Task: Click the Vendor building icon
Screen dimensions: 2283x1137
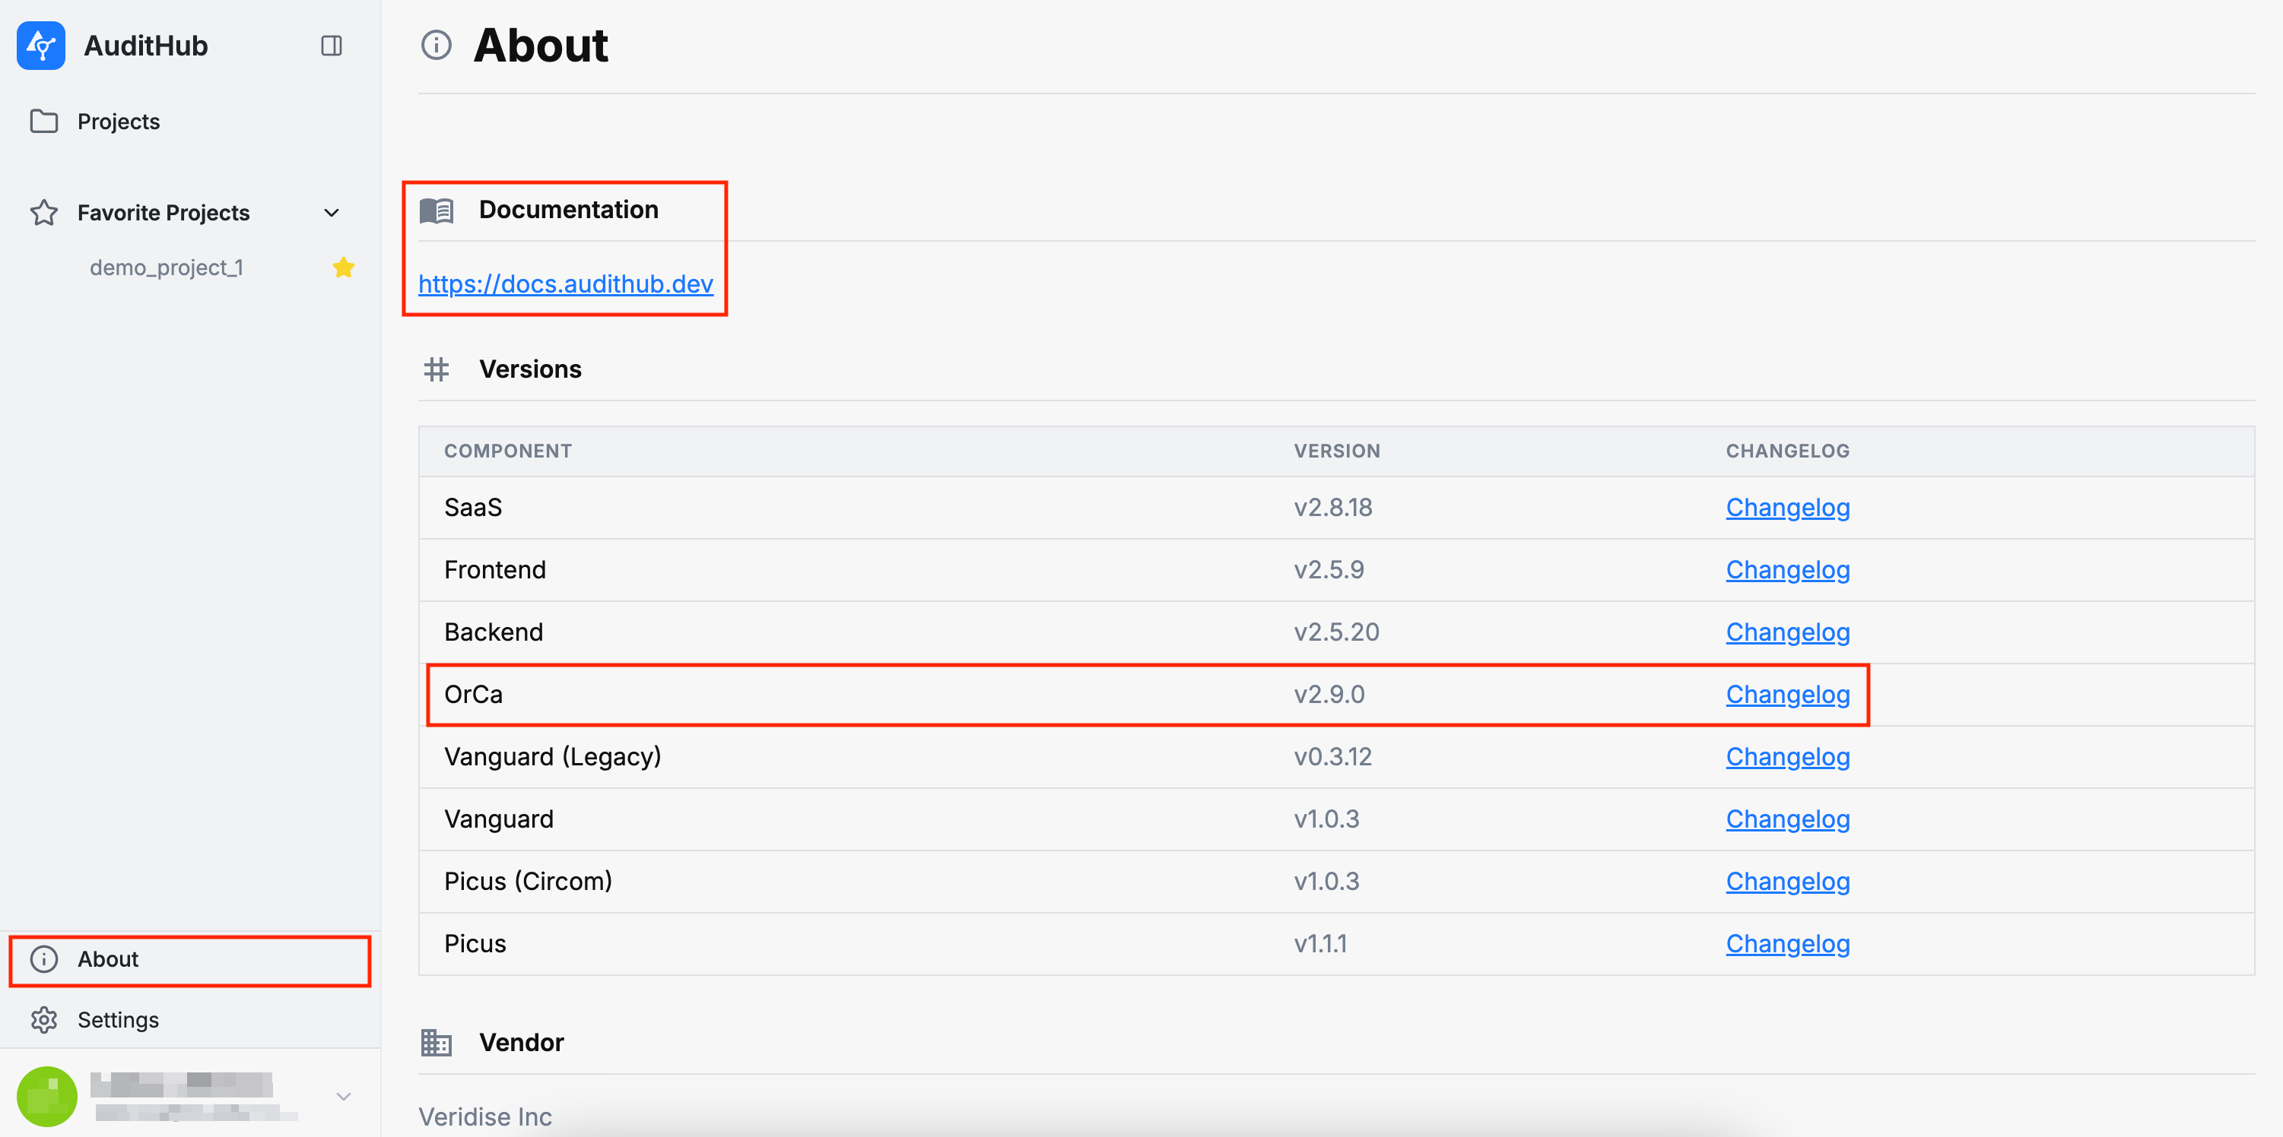Action: (436, 1042)
